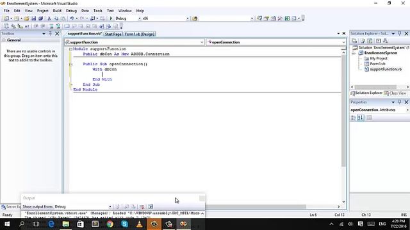Collapse the openConnection Sub code region

[x=70, y=64]
